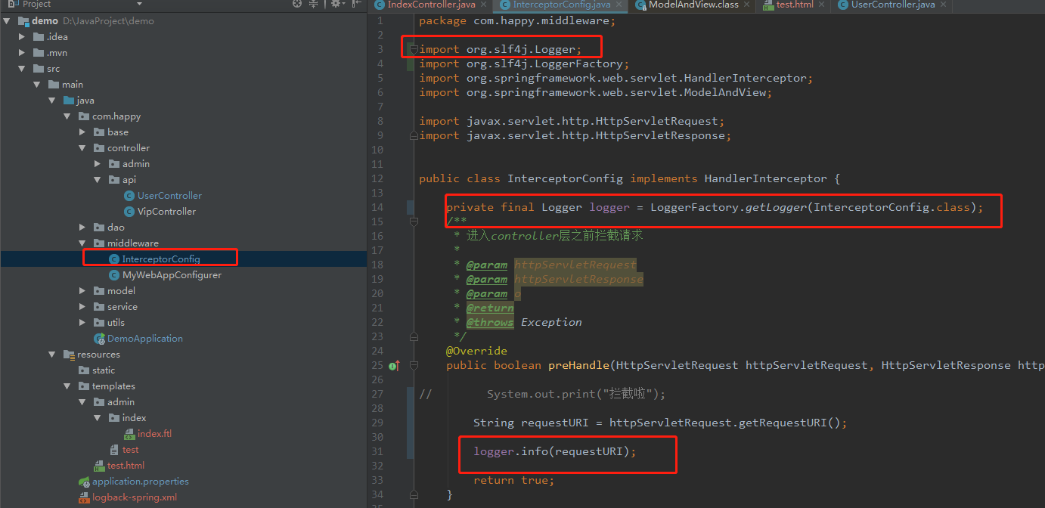The image size is (1045, 508).
Task: Fold the preHandle method at line 25
Action: click(413, 366)
